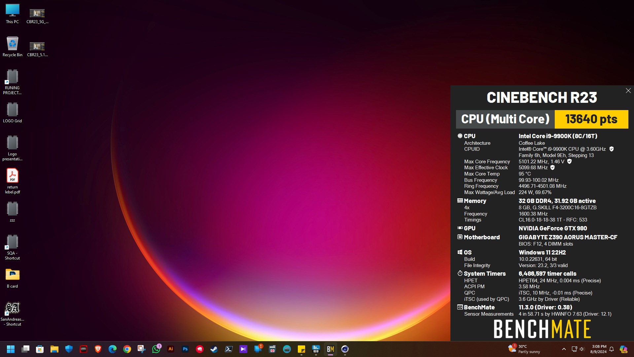
Task: Open the notifications bell
Action: [612, 349]
